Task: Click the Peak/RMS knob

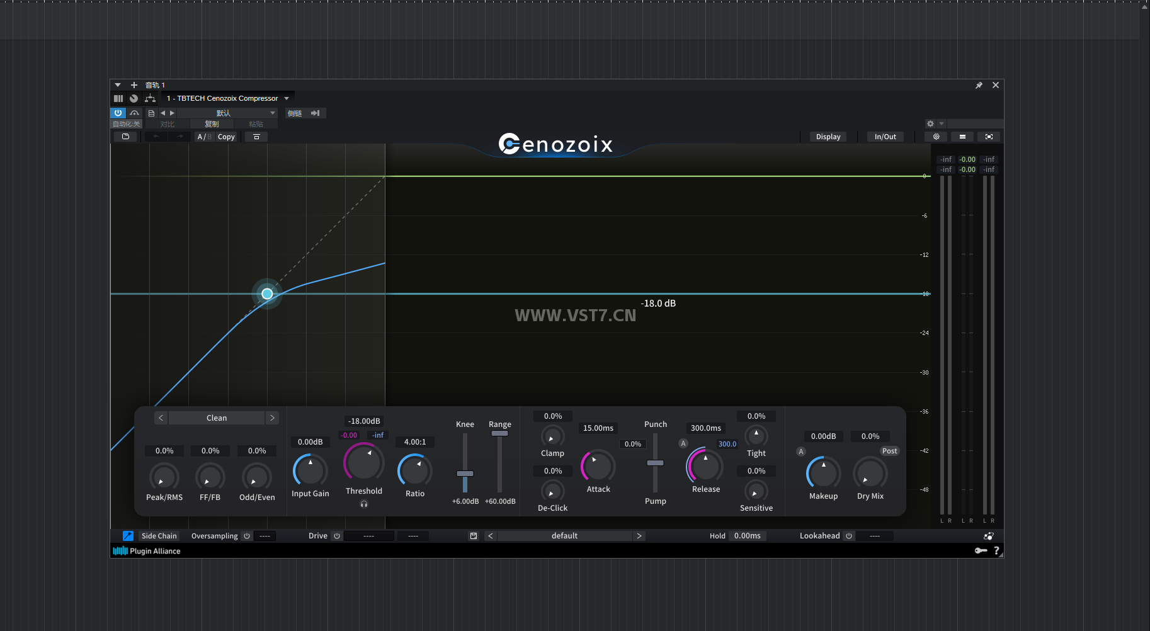Action: pos(164,477)
